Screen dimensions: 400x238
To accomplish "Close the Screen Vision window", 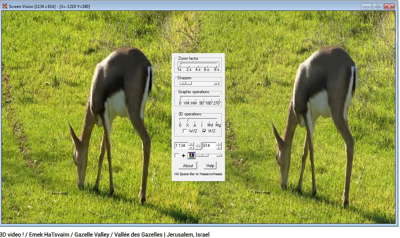I will point(389,6).
